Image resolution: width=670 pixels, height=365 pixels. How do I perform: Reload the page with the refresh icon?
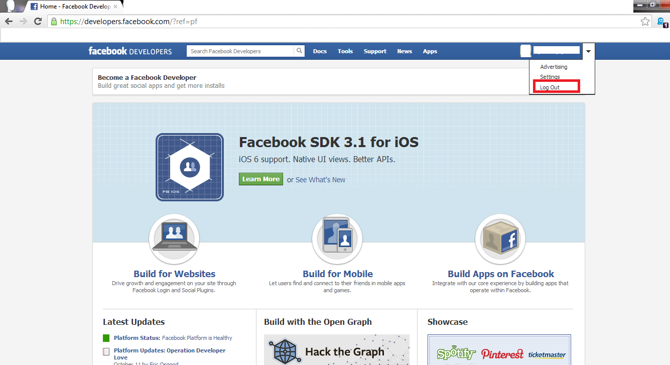pyautogui.click(x=38, y=22)
